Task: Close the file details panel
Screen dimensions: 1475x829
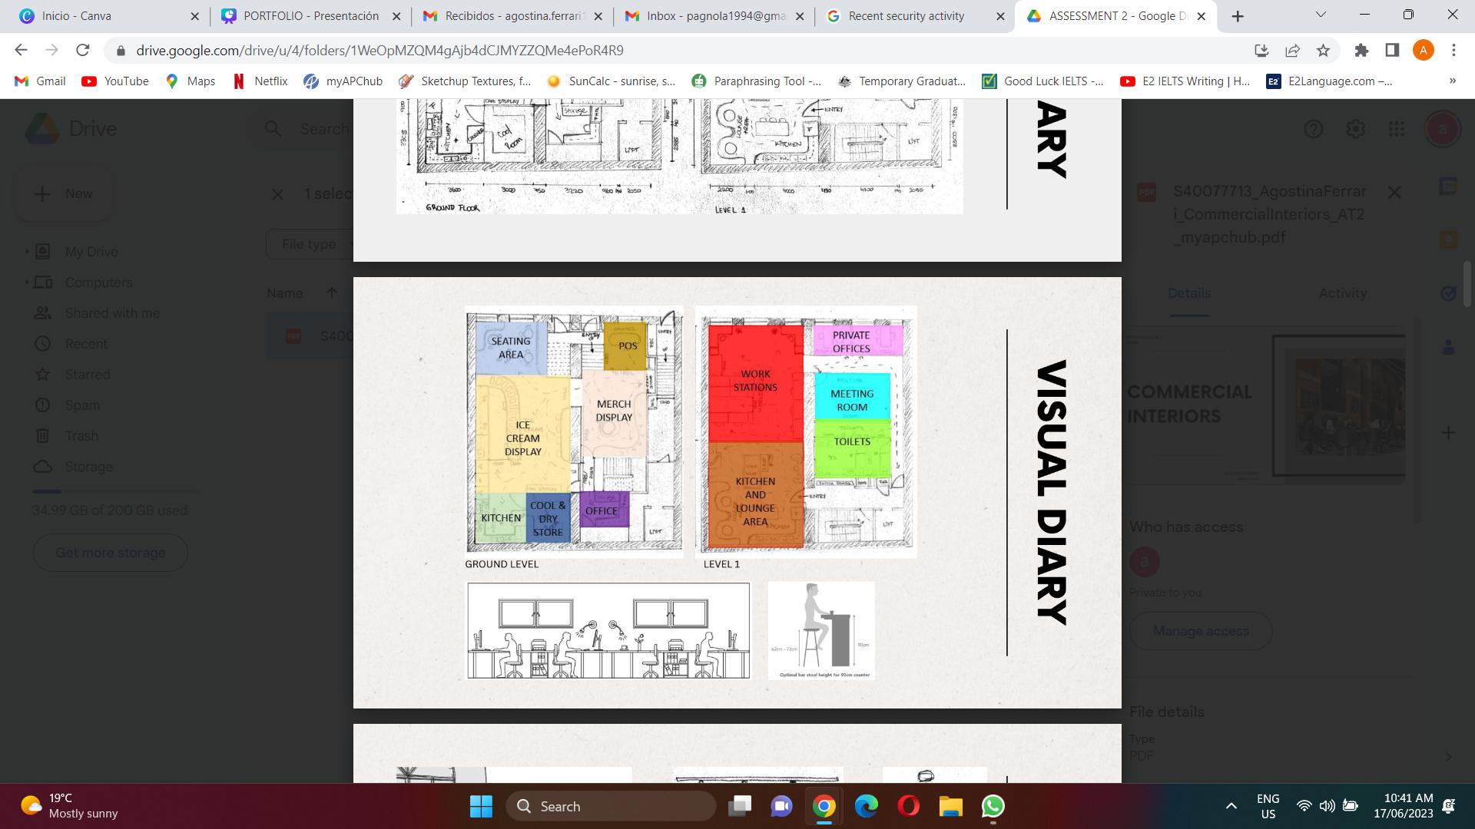Action: (1394, 193)
